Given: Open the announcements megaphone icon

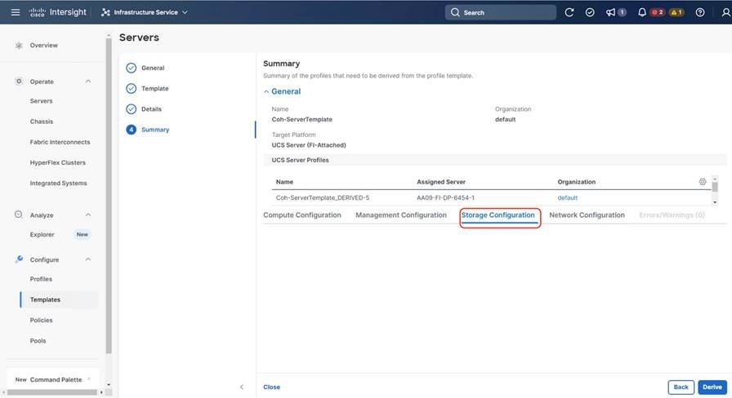Looking at the screenshot, I should (610, 12).
